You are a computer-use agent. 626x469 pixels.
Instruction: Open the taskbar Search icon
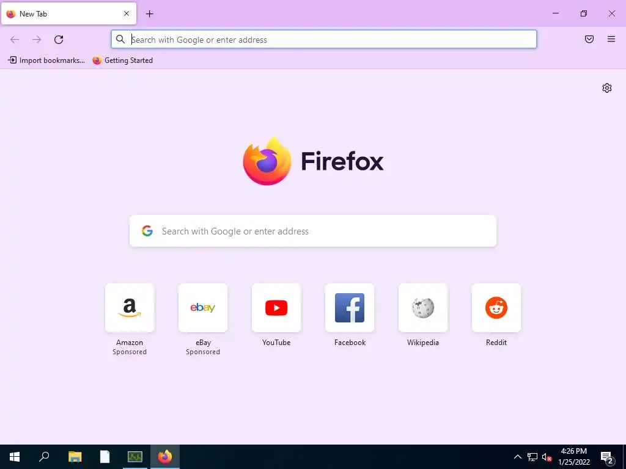(x=44, y=457)
